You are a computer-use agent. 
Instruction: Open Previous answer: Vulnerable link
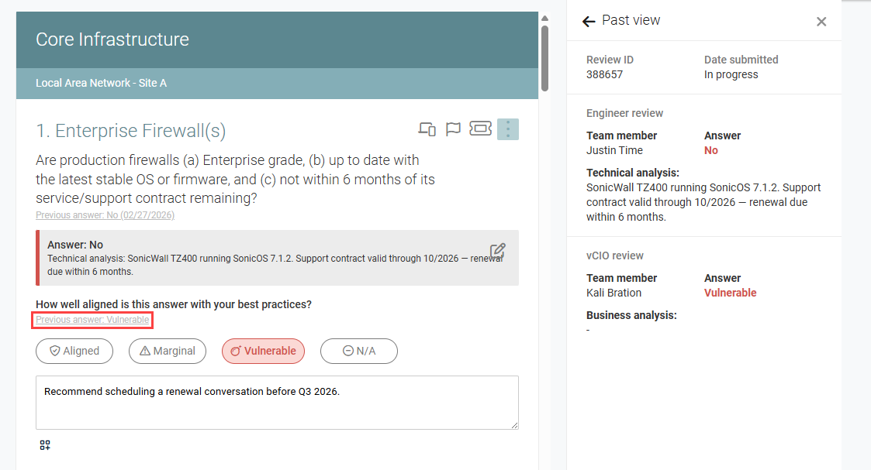click(x=92, y=320)
